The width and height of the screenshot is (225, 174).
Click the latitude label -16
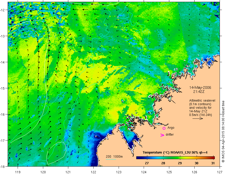[x=3, y=114]
